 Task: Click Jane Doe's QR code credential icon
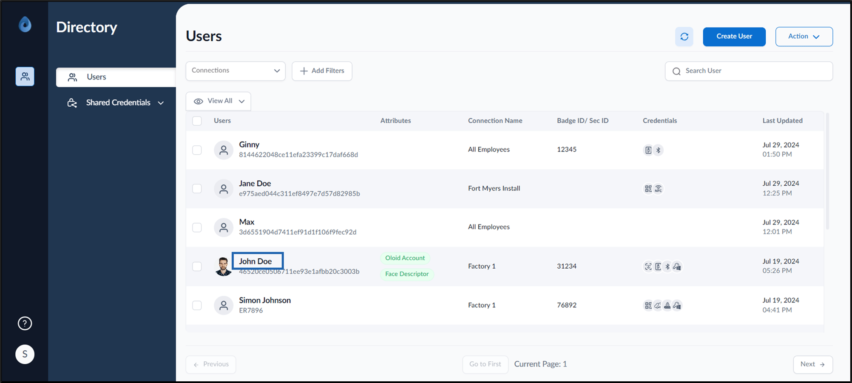(648, 189)
